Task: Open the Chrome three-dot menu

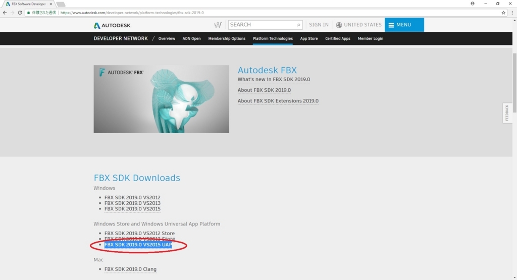Action: pyautogui.click(x=512, y=13)
